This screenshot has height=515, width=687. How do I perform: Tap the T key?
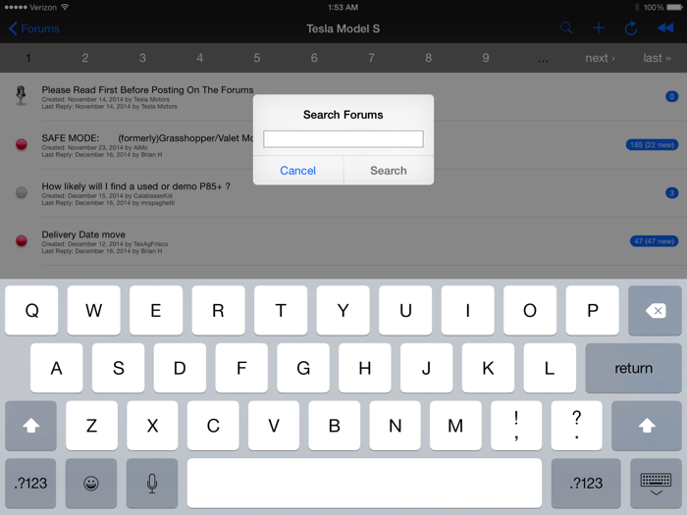[x=281, y=311]
